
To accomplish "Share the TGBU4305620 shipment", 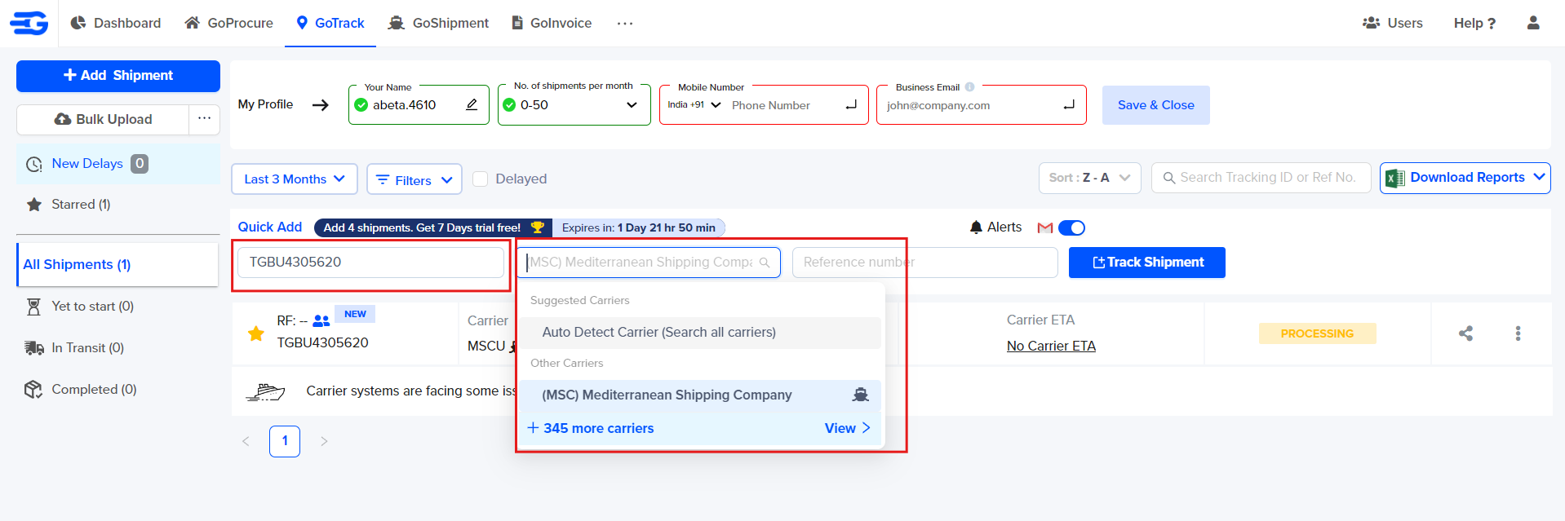I will [x=1465, y=333].
